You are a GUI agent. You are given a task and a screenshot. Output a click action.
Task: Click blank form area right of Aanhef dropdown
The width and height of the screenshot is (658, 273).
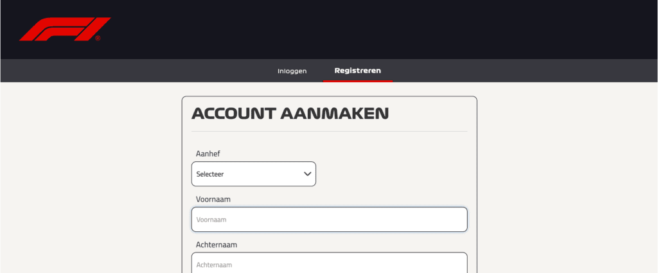click(392, 173)
